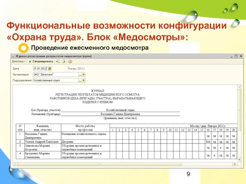This screenshot has width=246, height=184.
Task: Click the Подразделение field Хозяйственный отдел
Action: tap(56, 80)
